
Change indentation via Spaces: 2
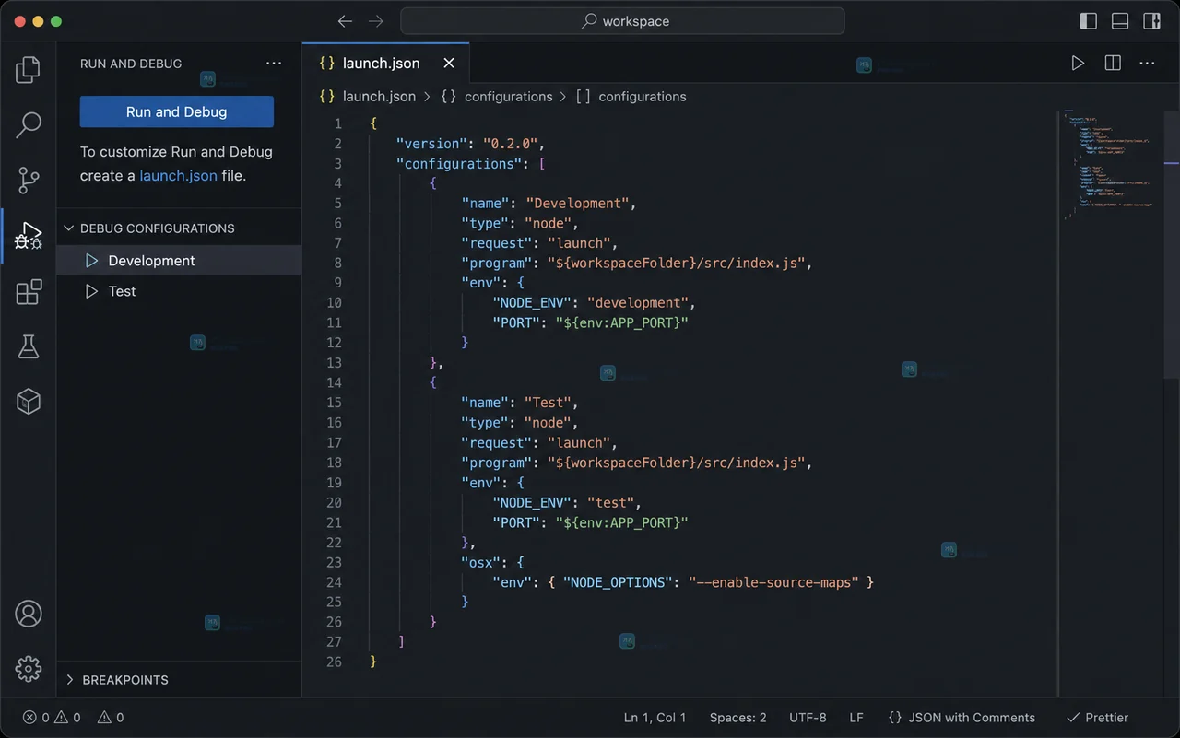tap(737, 717)
